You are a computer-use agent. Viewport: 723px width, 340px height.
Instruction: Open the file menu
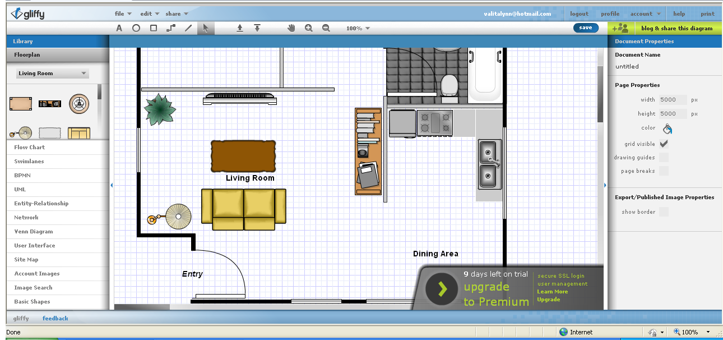tap(123, 13)
